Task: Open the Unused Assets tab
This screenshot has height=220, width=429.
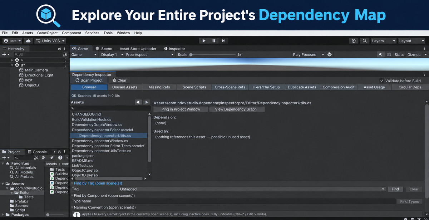Action: (x=125, y=87)
